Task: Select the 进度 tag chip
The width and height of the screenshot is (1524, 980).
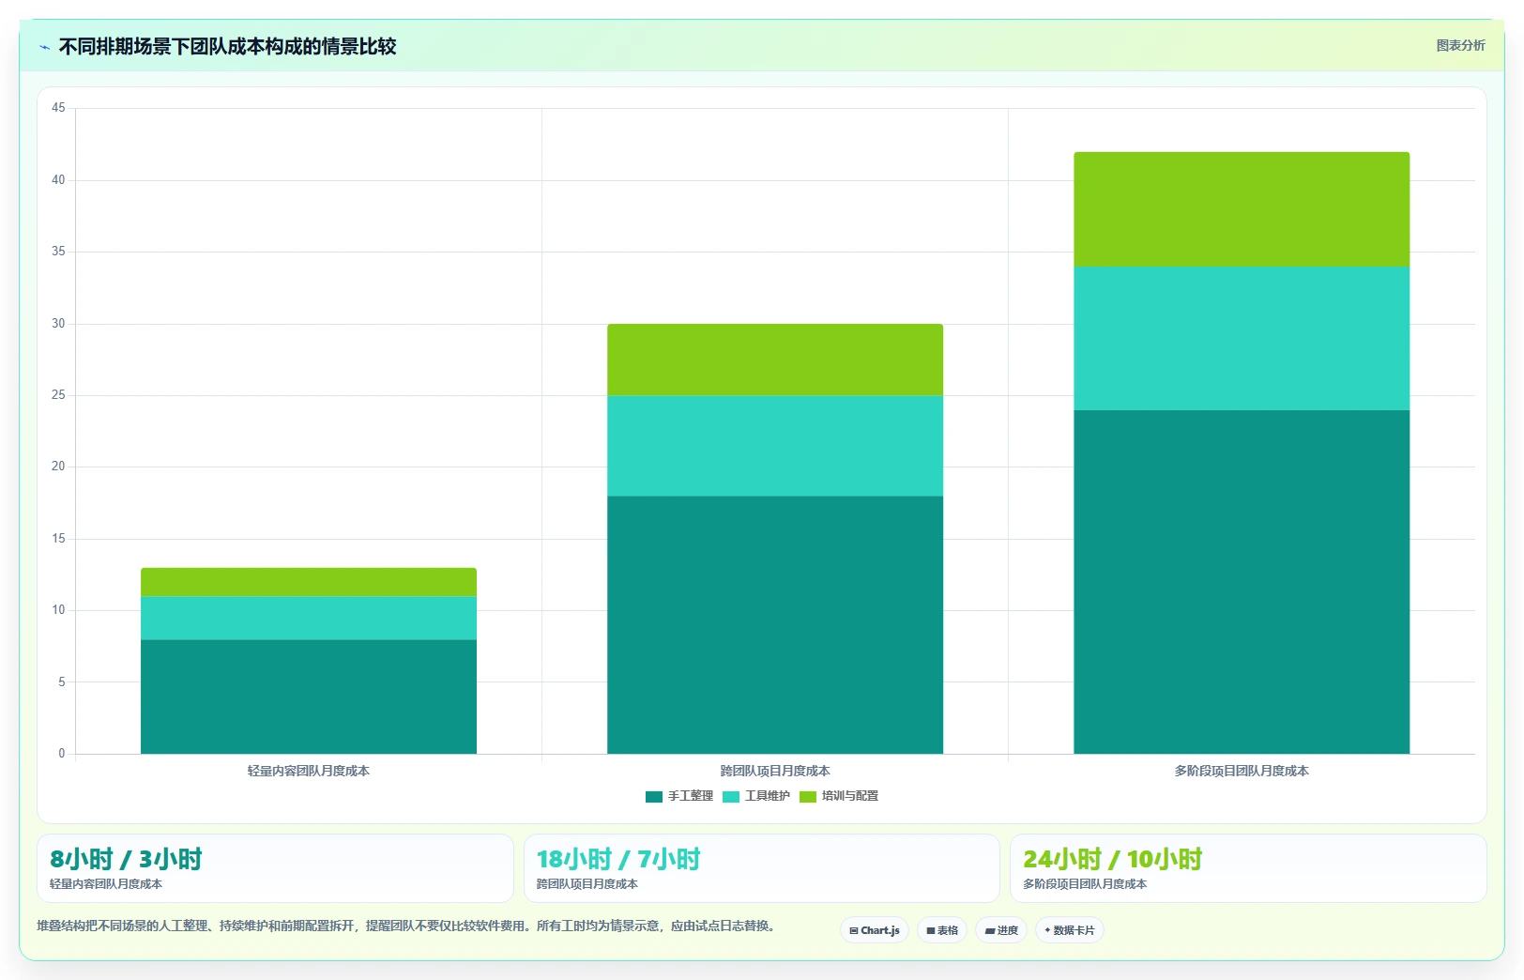Action: tap(1001, 930)
